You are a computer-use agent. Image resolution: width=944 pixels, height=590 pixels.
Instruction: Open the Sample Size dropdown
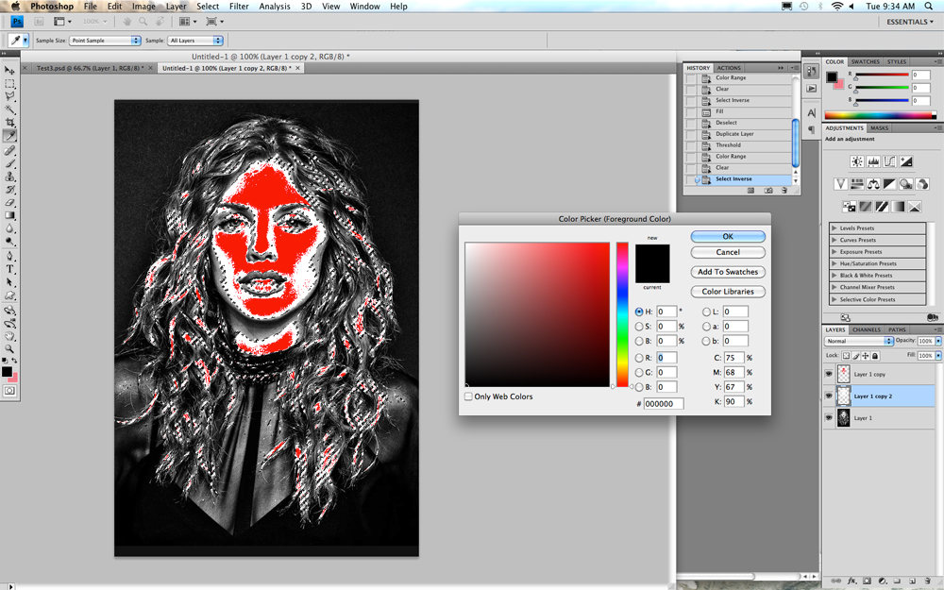105,41
